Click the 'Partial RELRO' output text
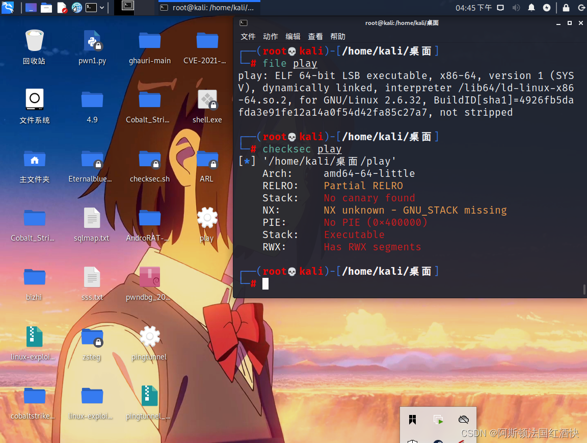The image size is (587, 443). point(363,186)
